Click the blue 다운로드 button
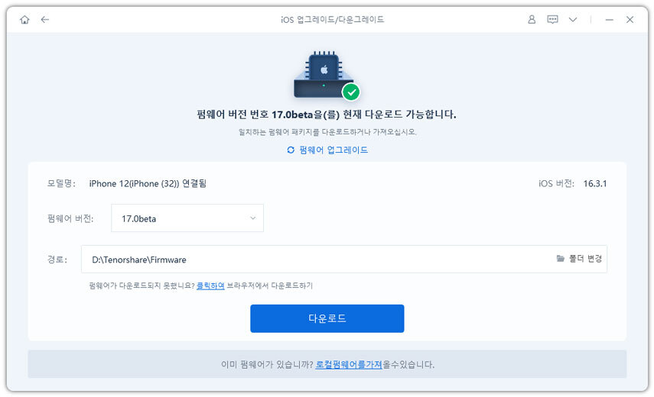The width and height of the screenshot is (654, 397). 327,318
